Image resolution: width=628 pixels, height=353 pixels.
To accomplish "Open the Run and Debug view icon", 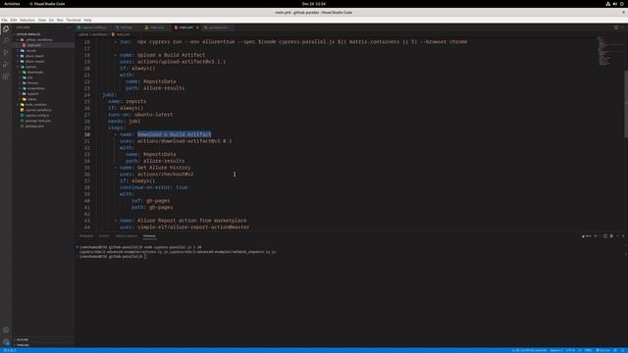I will [x=6, y=64].
